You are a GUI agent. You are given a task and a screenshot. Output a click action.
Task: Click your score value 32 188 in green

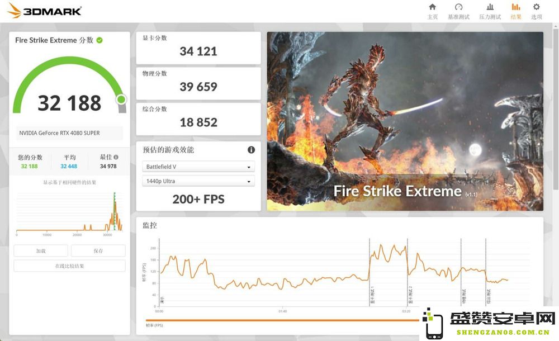[29, 166]
